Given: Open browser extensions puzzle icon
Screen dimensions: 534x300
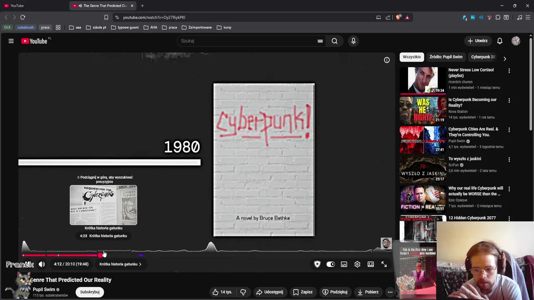Looking at the screenshot, I should 498,17.
